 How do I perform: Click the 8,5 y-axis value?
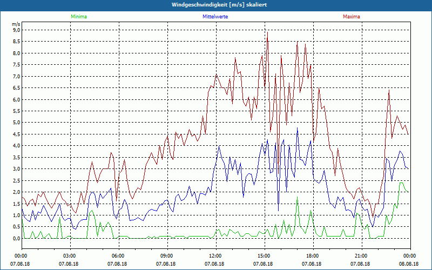[16, 42]
